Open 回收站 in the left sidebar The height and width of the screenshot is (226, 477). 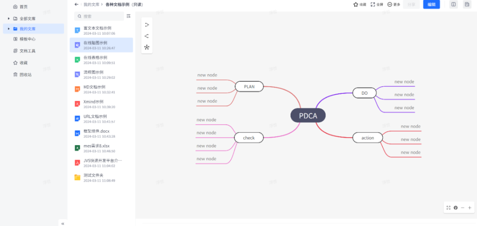[25, 75]
